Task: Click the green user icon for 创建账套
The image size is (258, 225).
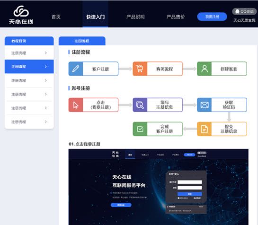Action: tap(204, 69)
